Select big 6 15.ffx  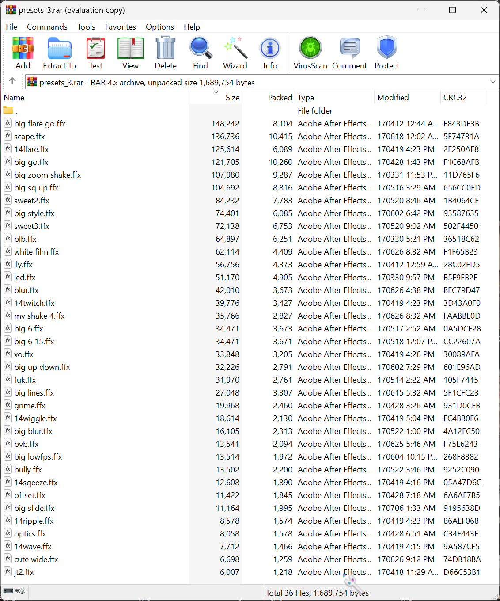(x=34, y=342)
